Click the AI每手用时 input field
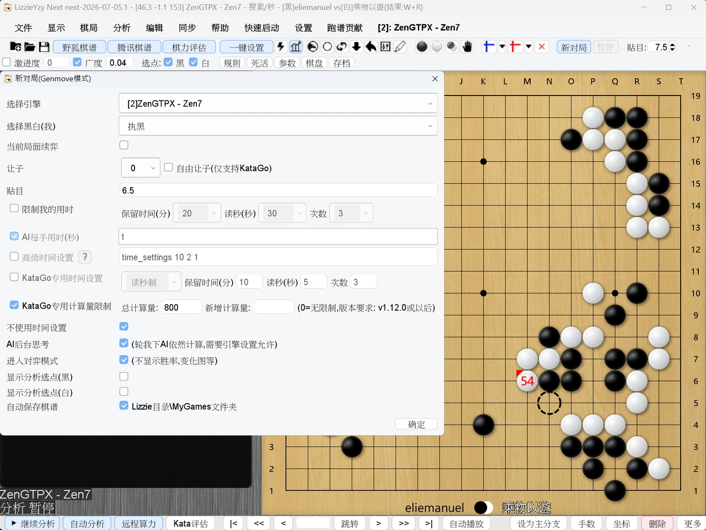Screen dimensions: 706x530 278,236
